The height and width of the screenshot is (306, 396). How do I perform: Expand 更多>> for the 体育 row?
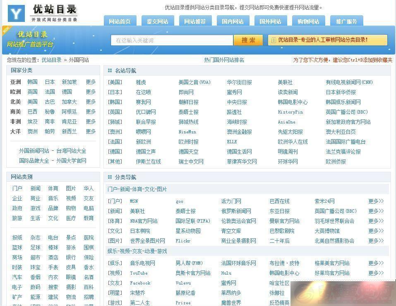coord(376,221)
